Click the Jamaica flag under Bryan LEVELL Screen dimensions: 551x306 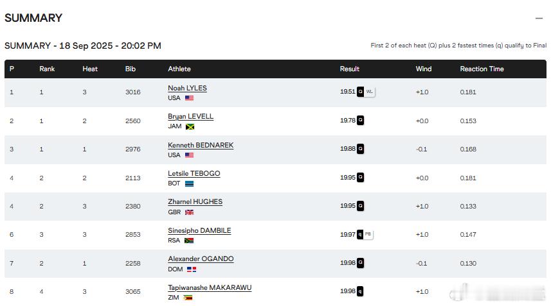click(190, 126)
